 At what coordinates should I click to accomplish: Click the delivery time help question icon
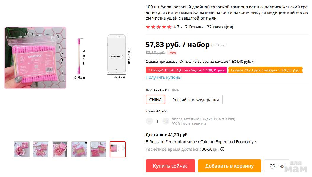pos(222,149)
